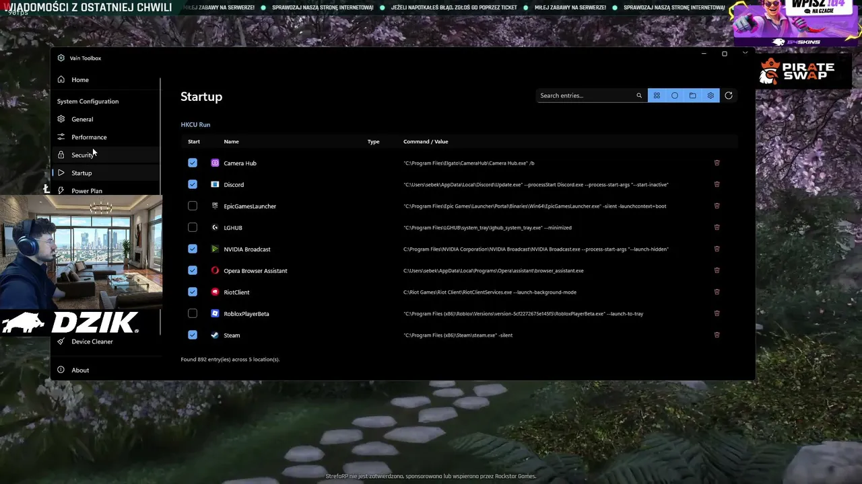Open General system configuration
The width and height of the screenshot is (862, 484).
pyautogui.click(x=106, y=119)
